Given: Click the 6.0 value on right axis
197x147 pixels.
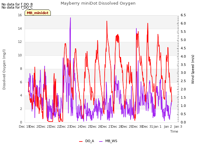Looking at the screenshot, I should click(x=183, y=23).
